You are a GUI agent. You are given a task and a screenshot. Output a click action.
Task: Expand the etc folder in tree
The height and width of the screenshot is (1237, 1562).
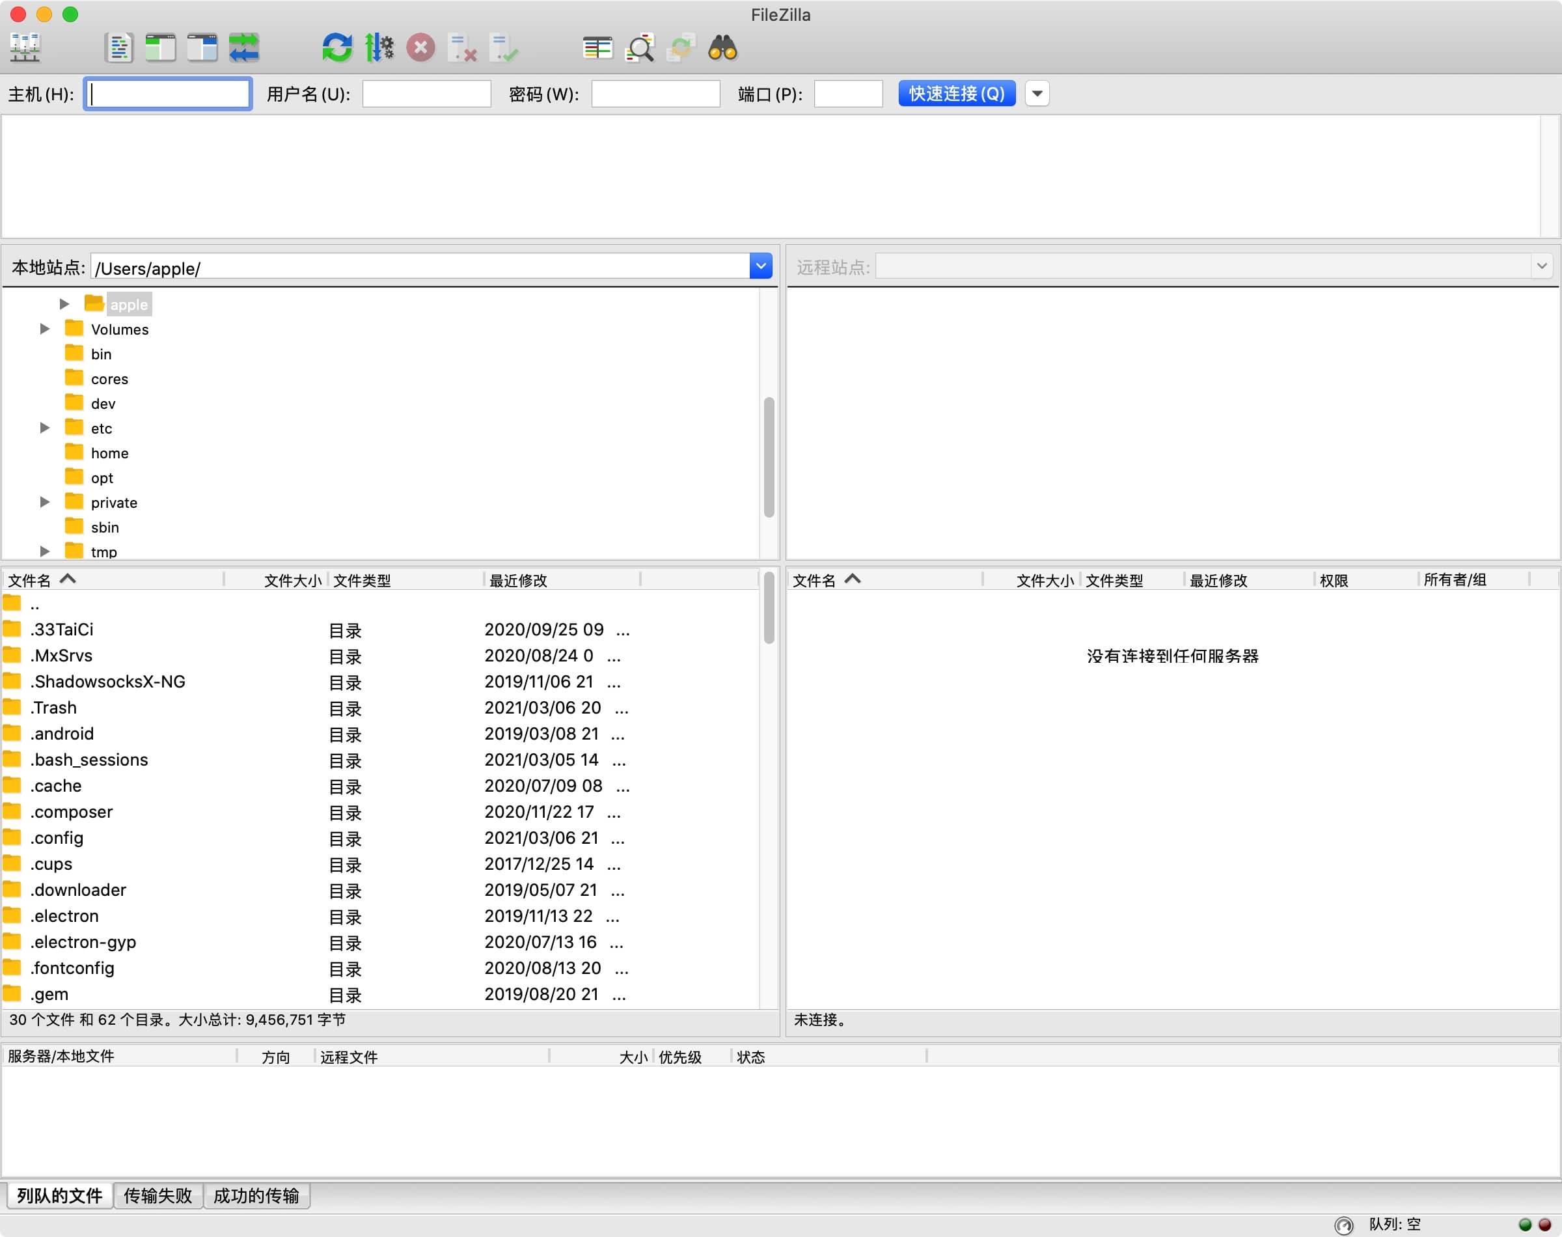pos(45,428)
